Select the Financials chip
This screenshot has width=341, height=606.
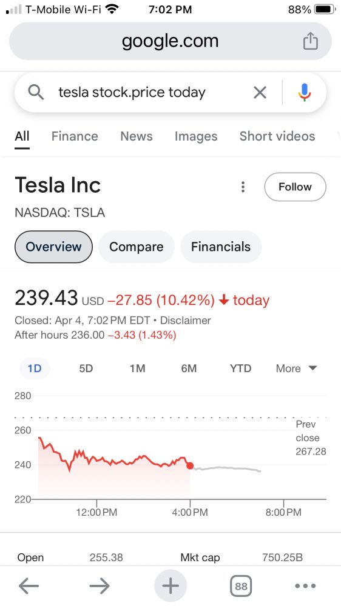(x=221, y=247)
